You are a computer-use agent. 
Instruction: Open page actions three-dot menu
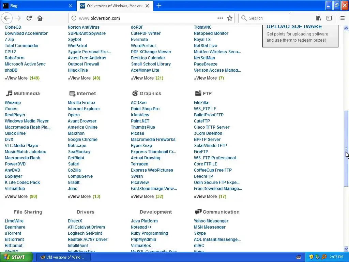tap(220, 18)
